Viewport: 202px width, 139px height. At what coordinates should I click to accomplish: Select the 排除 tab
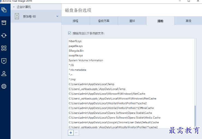(160, 21)
